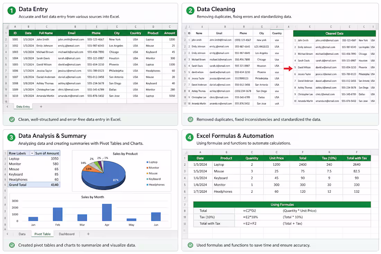Select the 2640 total with tax cell

pos(357,165)
